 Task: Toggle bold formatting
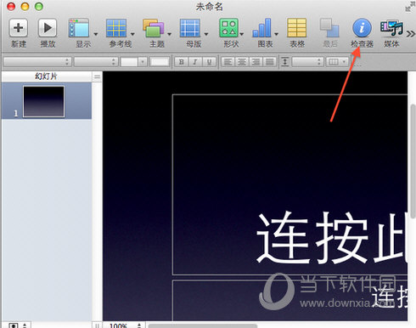[182, 61]
